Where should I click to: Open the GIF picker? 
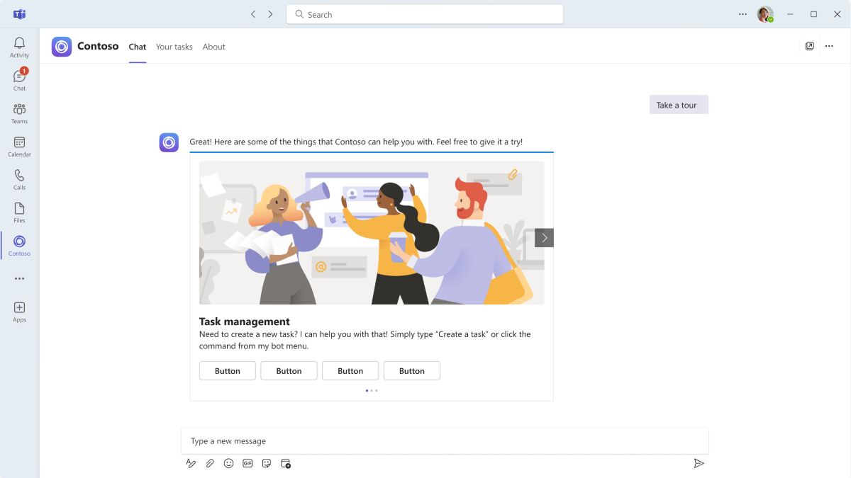[x=247, y=463]
